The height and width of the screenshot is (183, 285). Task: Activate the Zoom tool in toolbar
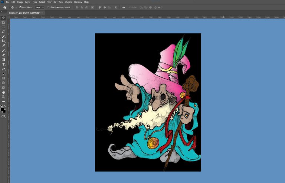[3, 97]
